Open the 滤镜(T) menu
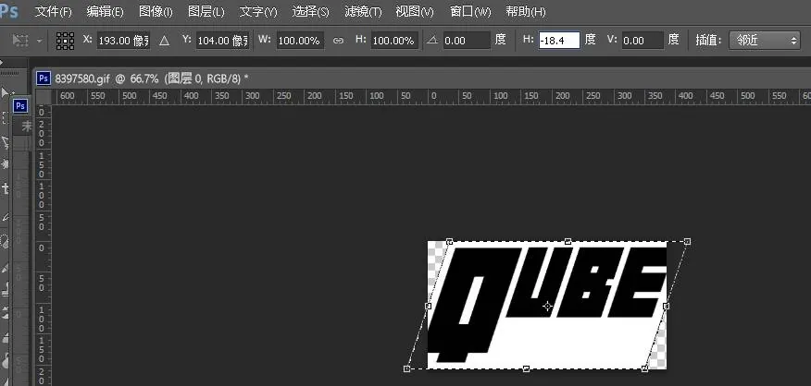Image resolution: width=811 pixels, height=386 pixels. coord(363,11)
